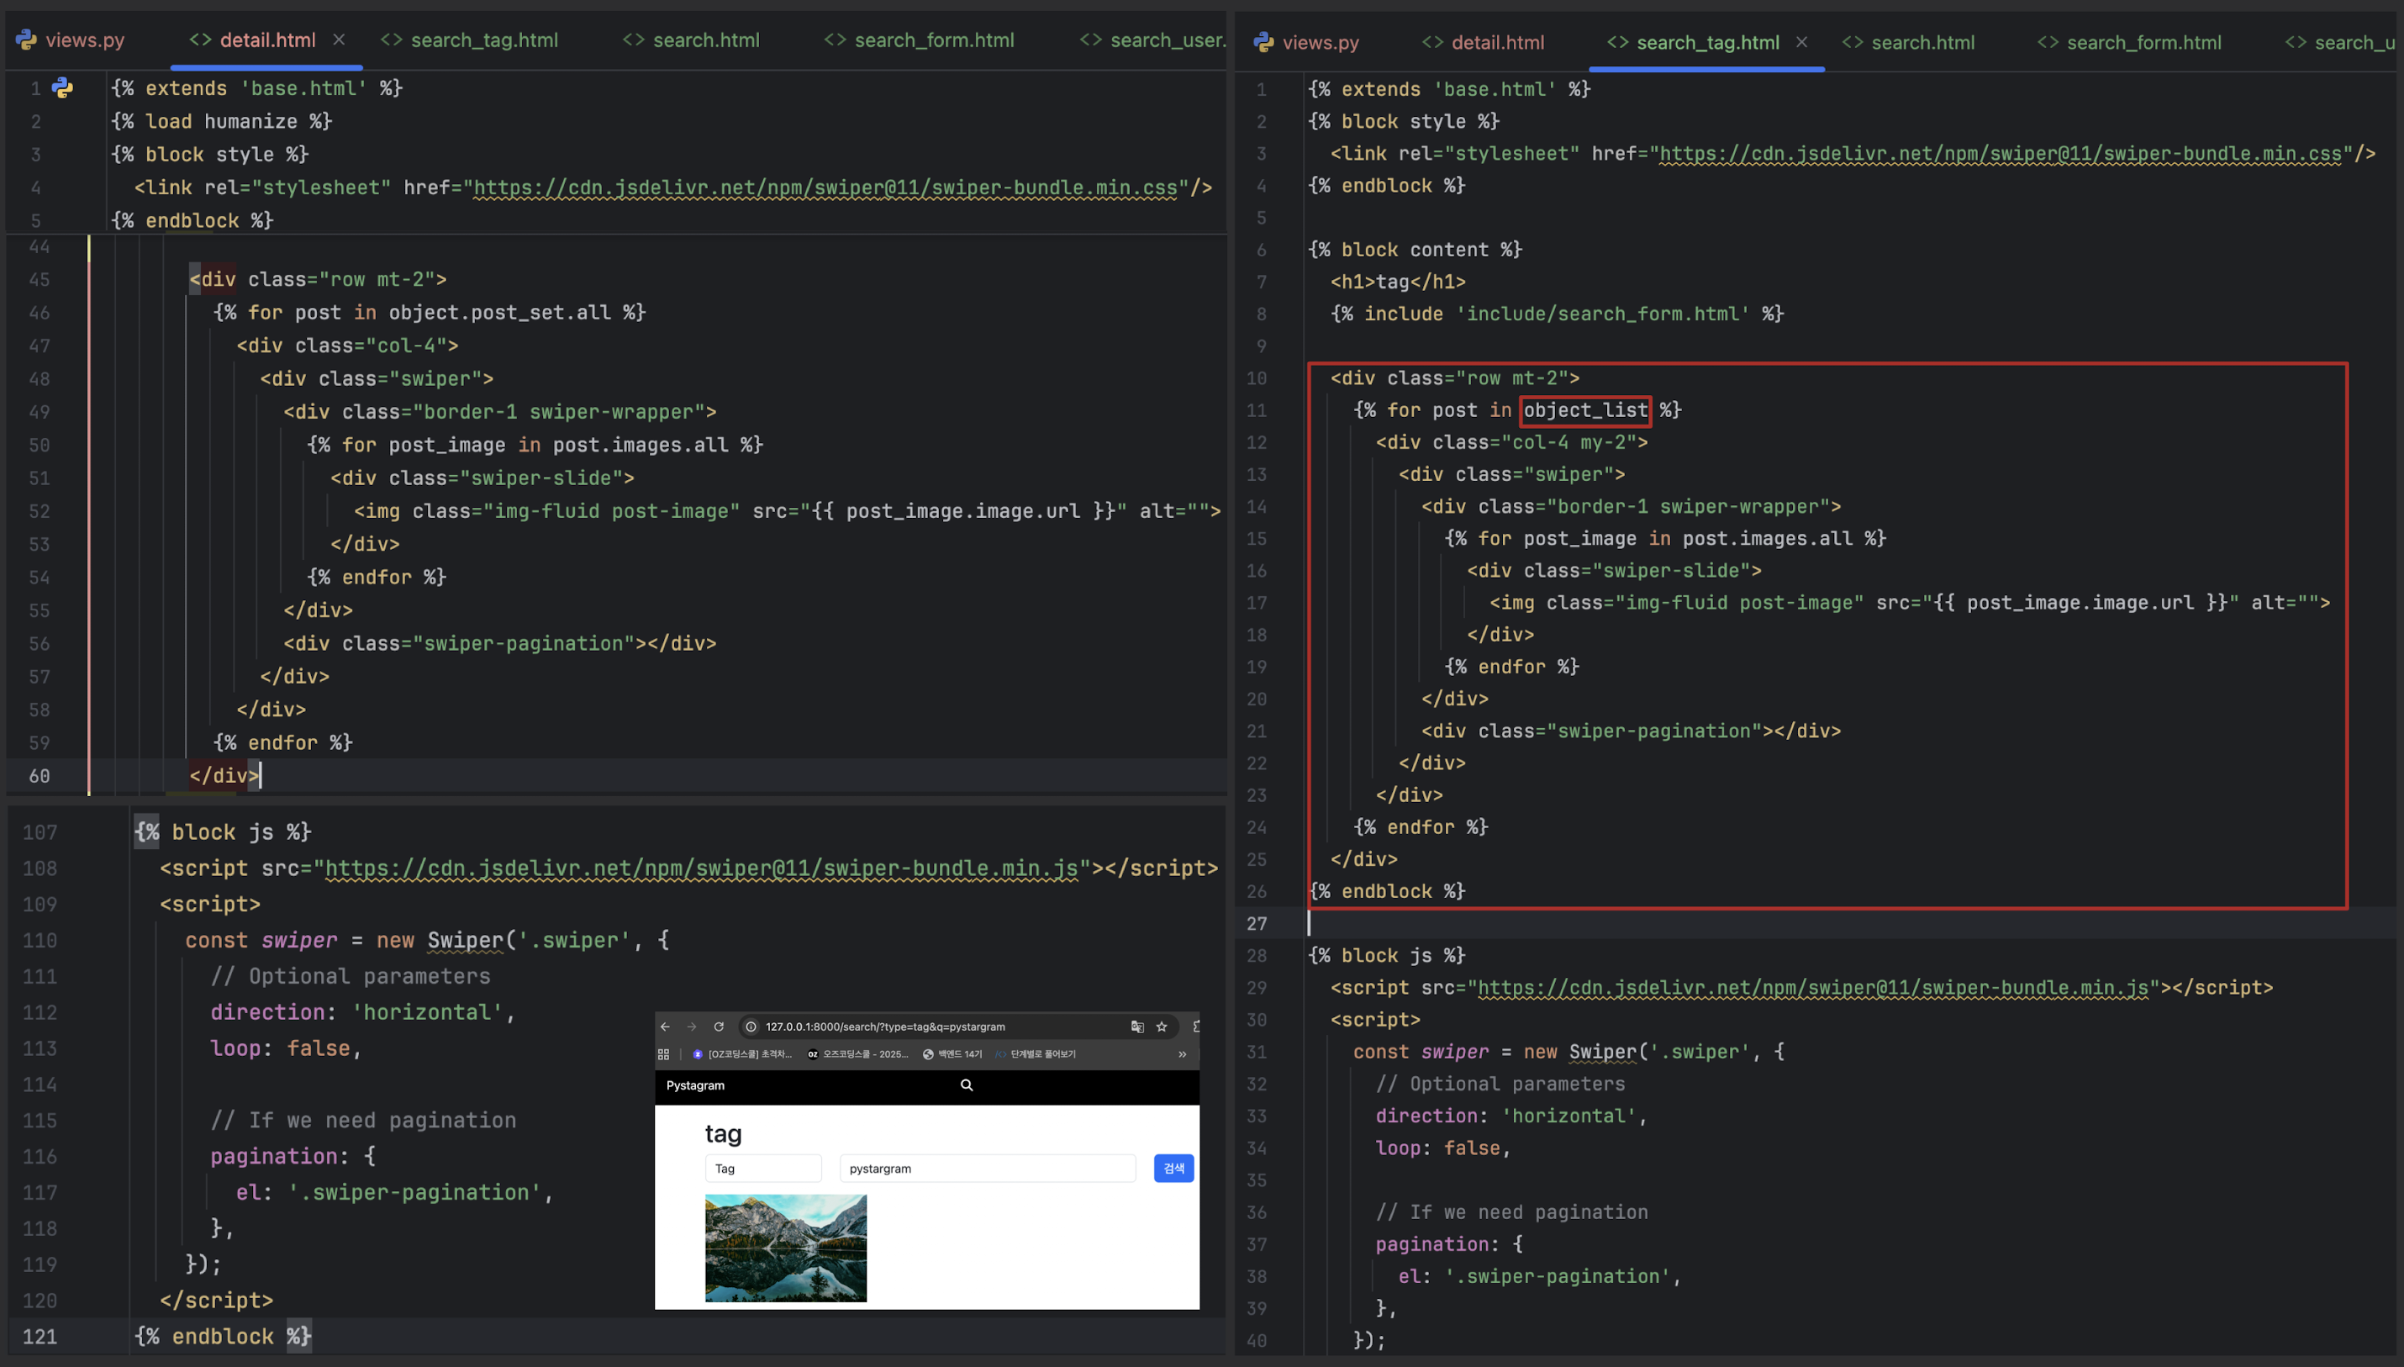Click the mountain lake post thumbnail
2404x1367 pixels.
pyautogui.click(x=786, y=1248)
